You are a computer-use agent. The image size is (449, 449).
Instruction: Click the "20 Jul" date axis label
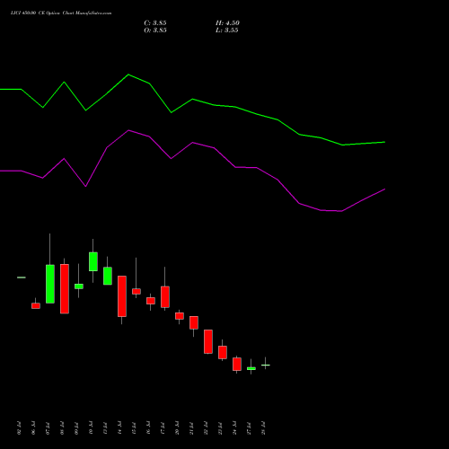[x=177, y=428]
